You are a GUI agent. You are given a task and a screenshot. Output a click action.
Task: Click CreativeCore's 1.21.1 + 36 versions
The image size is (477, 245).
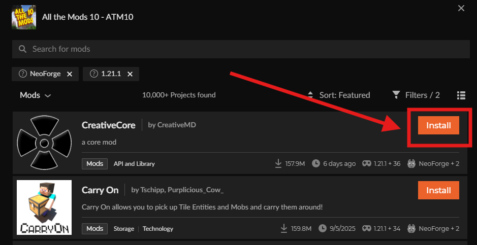click(387, 164)
